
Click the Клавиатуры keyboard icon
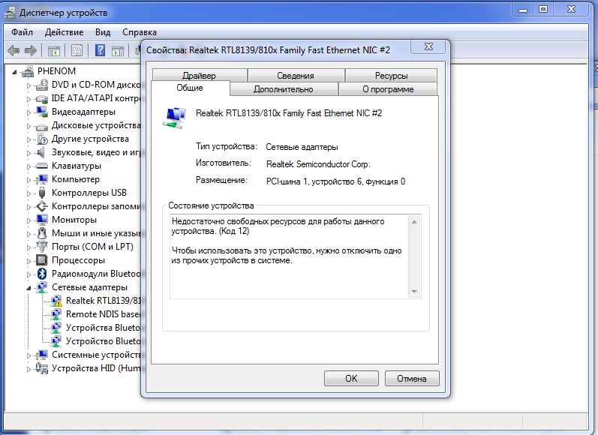42,166
